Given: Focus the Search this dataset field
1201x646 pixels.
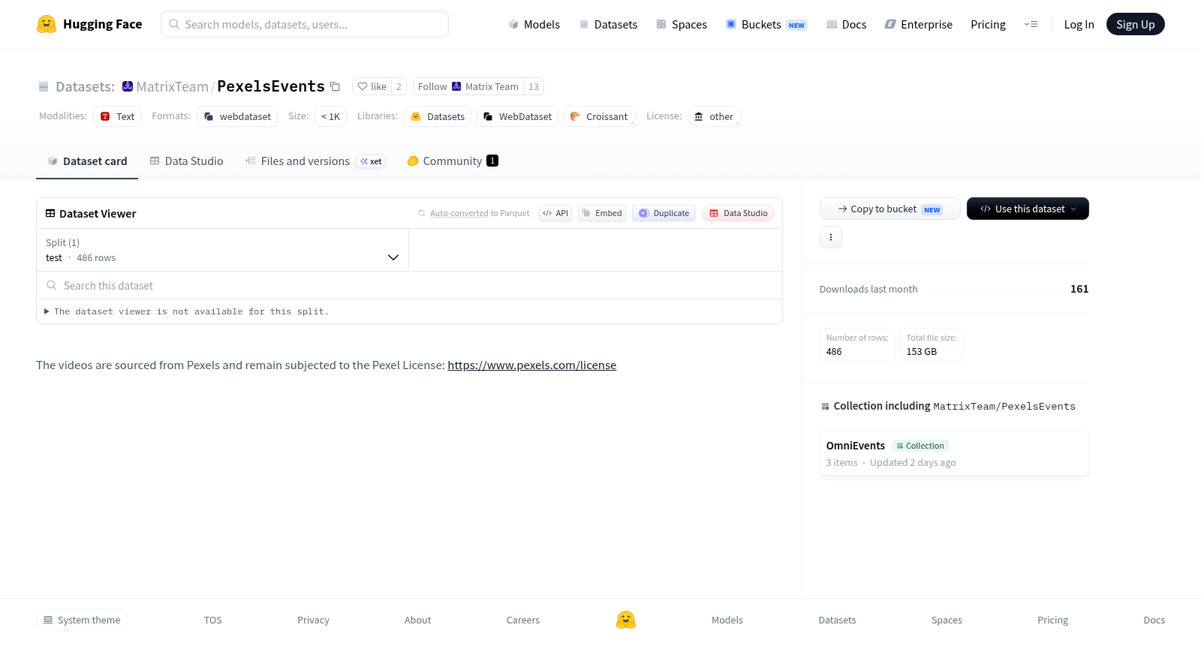Looking at the screenshot, I should [x=409, y=285].
